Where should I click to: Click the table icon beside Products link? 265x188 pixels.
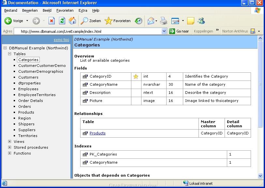[x=85, y=133]
